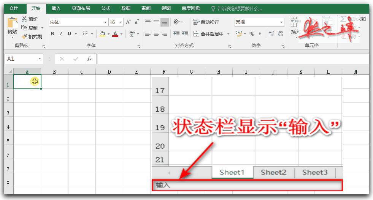The width and height of the screenshot is (373, 200).
Task: Click the formula bar input
Action: [x=233, y=59]
